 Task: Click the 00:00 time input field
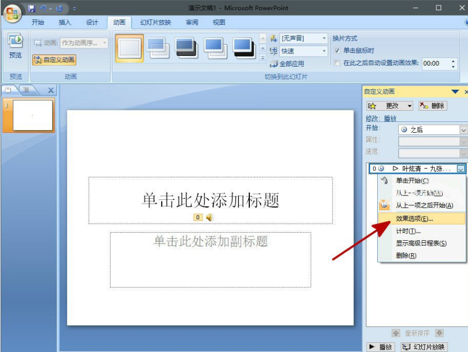coord(436,63)
